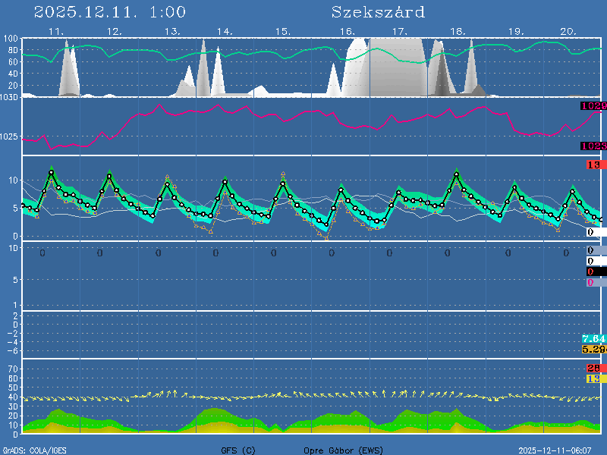The image size is (607, 455).
Task: Select day 11. on the date axis
Action: click(x=55, y=32)
